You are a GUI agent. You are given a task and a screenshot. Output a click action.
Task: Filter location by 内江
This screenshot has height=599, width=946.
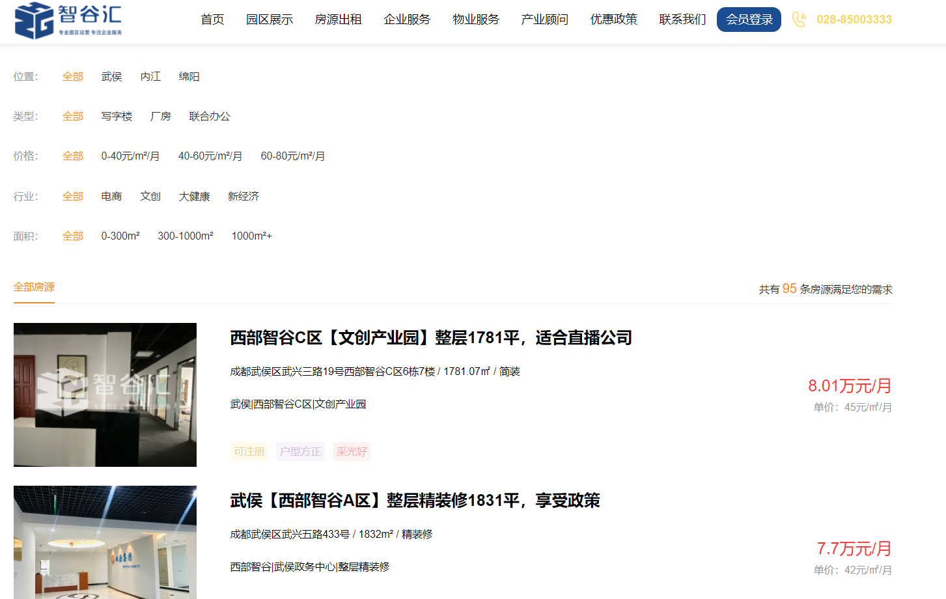[150, 76]
